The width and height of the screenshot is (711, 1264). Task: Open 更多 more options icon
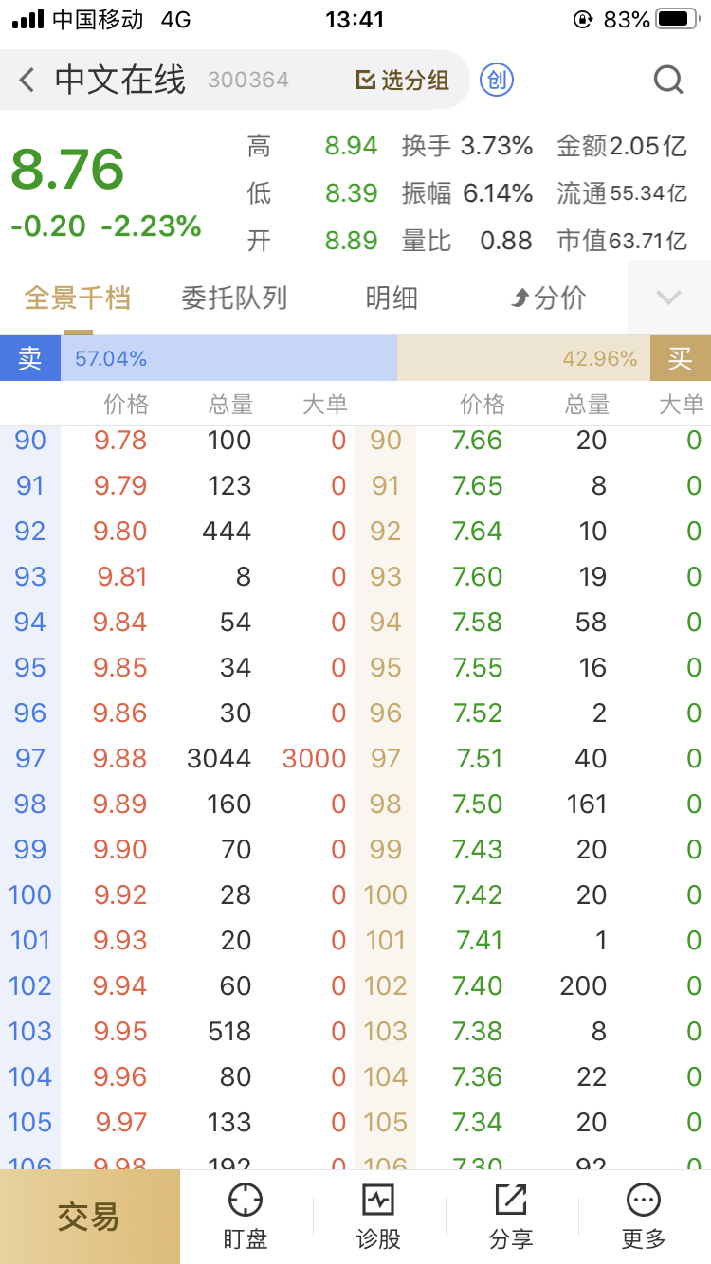(644, 1201)
